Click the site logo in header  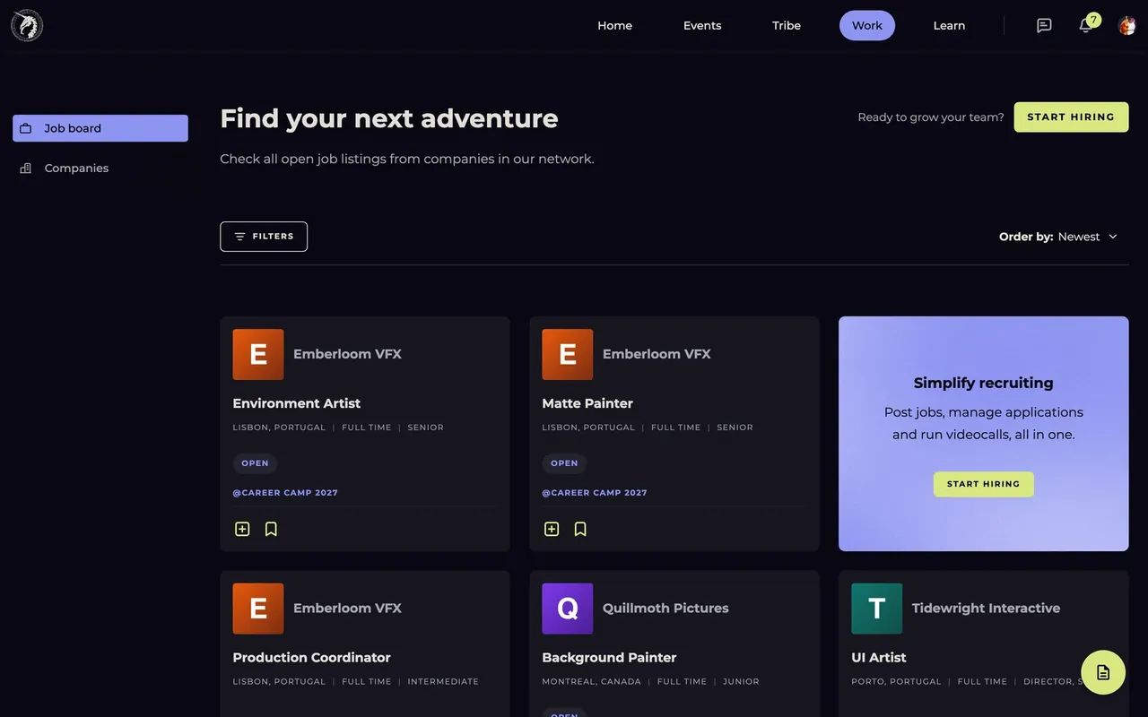[27, 25]
